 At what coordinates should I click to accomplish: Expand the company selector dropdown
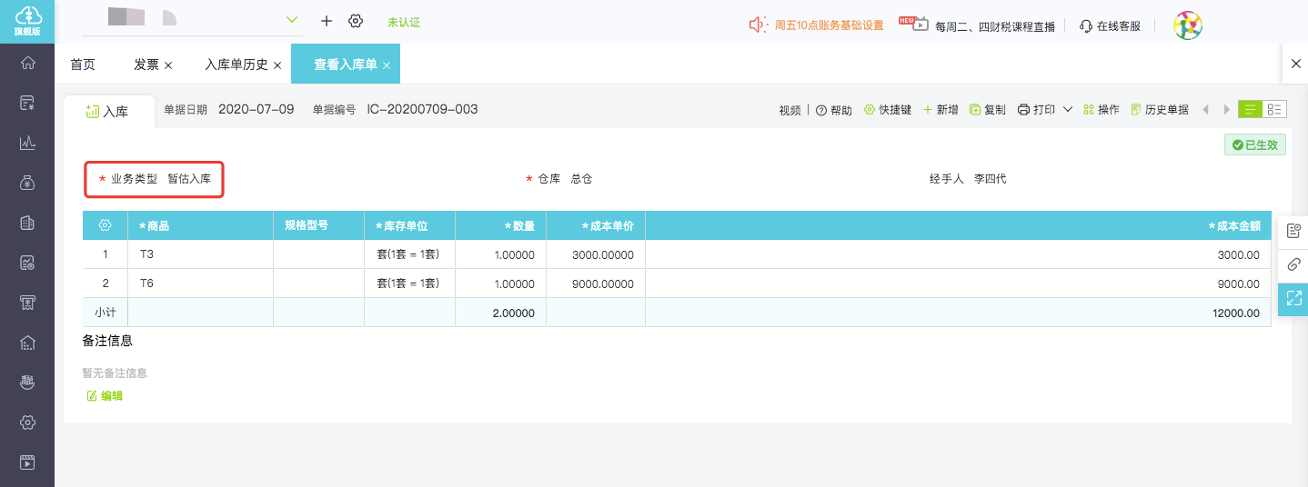click(292, 20)
